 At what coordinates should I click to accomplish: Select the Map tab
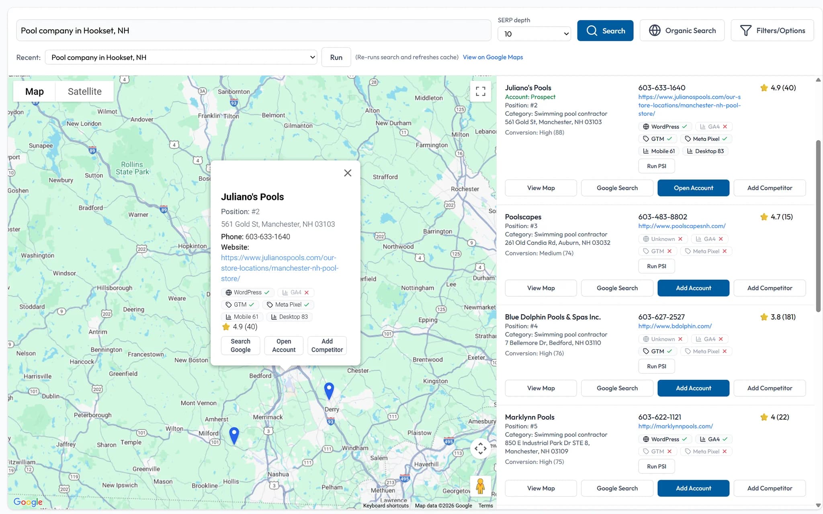click(x=34, y=91)
